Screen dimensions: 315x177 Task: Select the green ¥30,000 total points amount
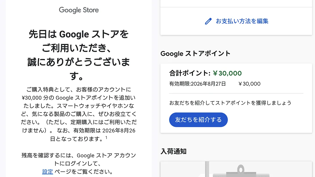coord(227,73)
